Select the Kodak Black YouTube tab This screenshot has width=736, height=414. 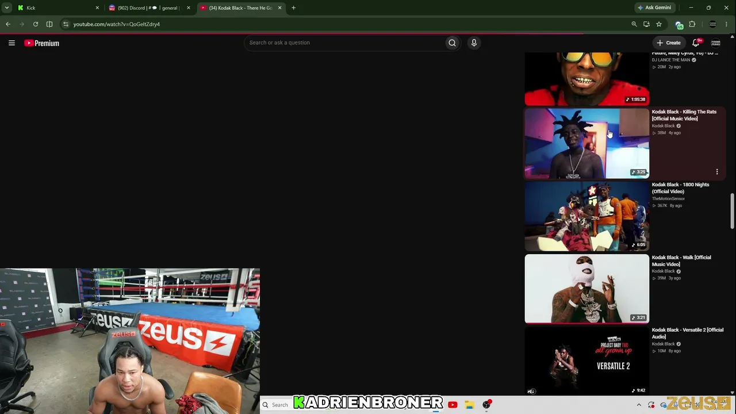(241, 8)
